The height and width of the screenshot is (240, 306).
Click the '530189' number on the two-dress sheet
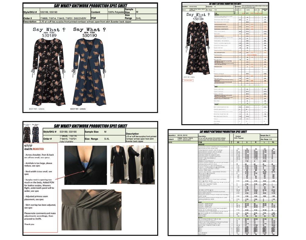point(49,35)
